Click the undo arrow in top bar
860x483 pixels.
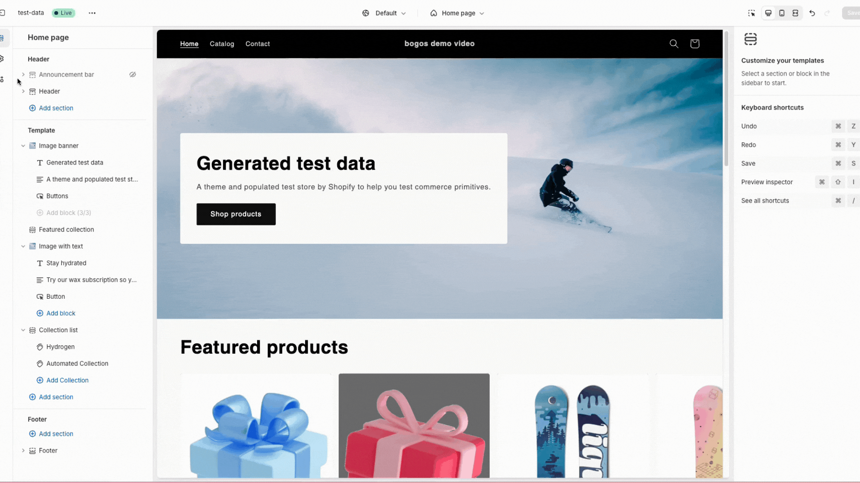(x=812, y=13)
